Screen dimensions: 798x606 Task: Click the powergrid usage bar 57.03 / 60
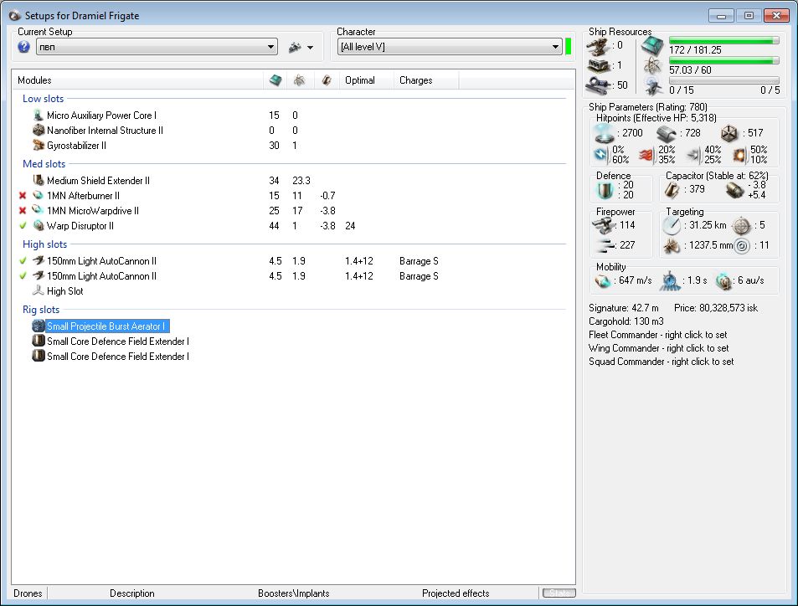[x=723, y=60]
